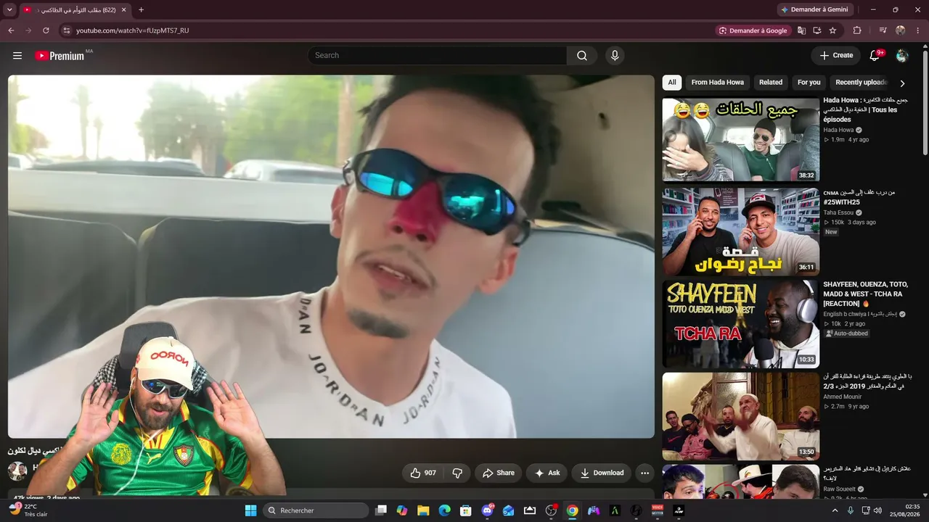Open the Chrome extensions puzzle icon
This screenshot has height=522, width=929.
pos(857,30)
